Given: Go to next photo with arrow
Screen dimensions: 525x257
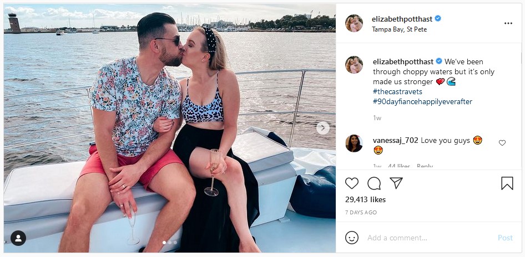Looking at the screenshot, I should coord(323,127).
